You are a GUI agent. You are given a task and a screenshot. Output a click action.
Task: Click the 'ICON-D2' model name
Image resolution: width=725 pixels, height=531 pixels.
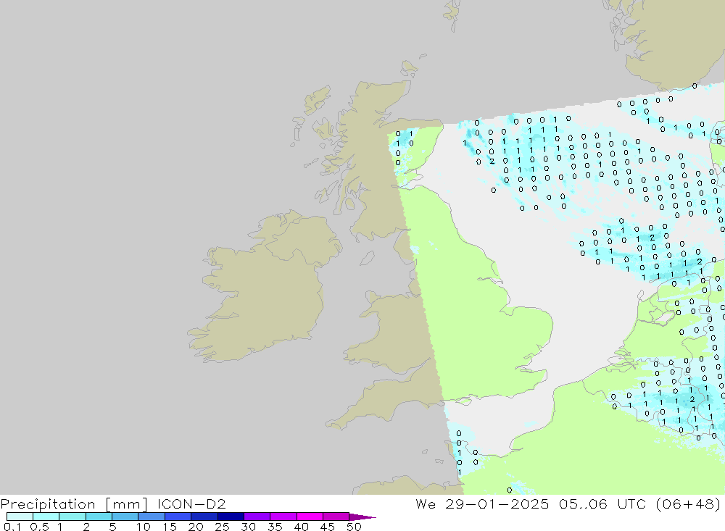[191, 503]
